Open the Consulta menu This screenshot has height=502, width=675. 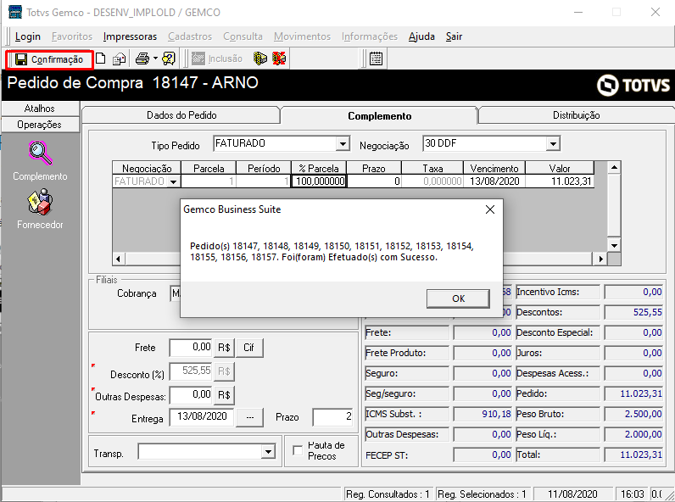click(x=243, y=36)
